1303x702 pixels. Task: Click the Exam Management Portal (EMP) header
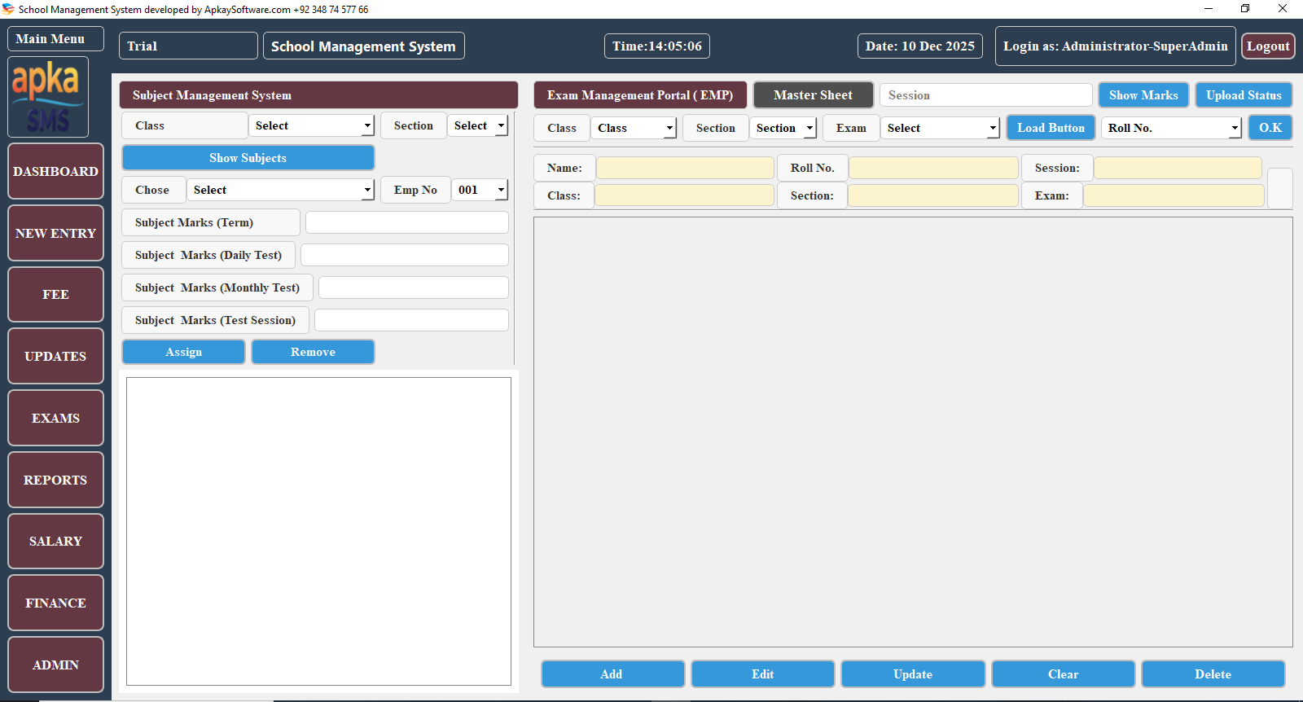coord(640,95)
